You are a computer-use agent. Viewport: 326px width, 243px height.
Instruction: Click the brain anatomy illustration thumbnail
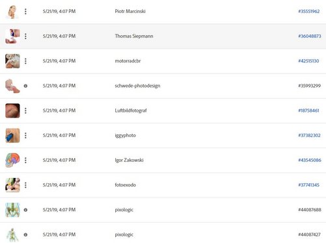pos(12,160)
